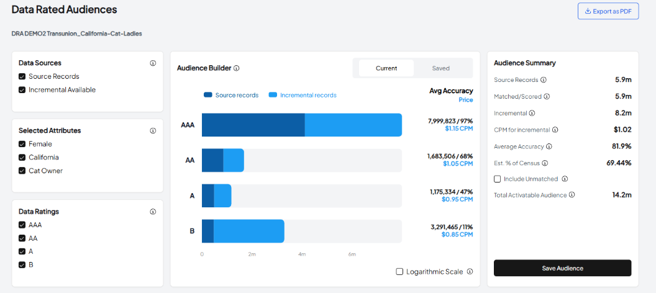Uncheck the California attribute
Image resolution: width=656 pixels, height=293 pixels.
tap(22, 158)
